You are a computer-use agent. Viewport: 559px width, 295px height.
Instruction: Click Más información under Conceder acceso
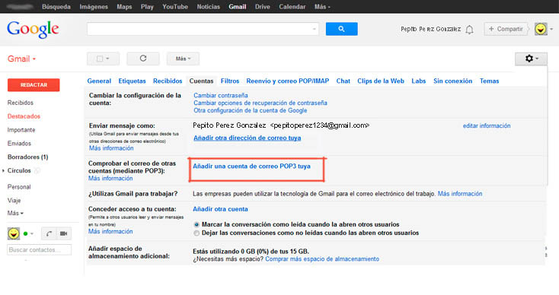pos(110,231)
